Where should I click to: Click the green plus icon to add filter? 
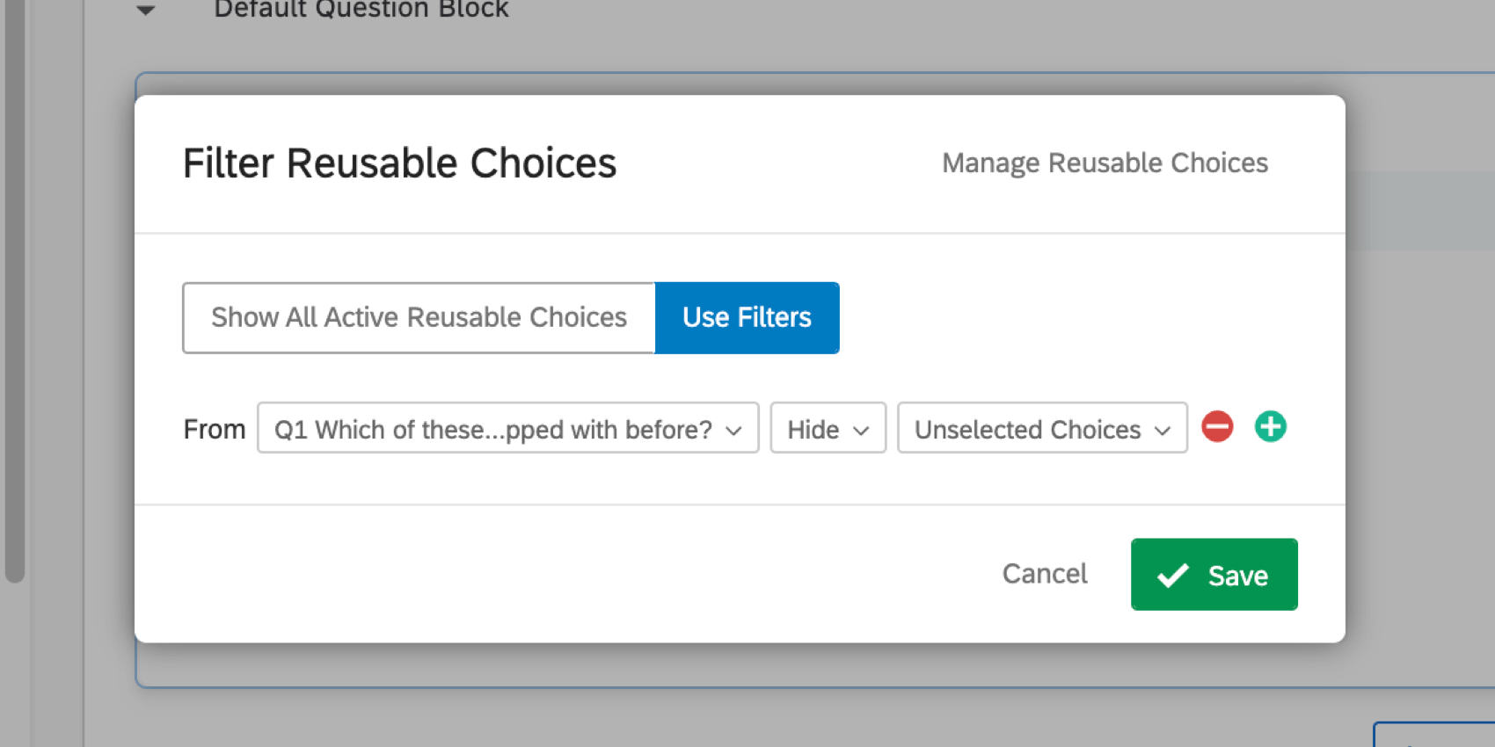[1270, 427]
